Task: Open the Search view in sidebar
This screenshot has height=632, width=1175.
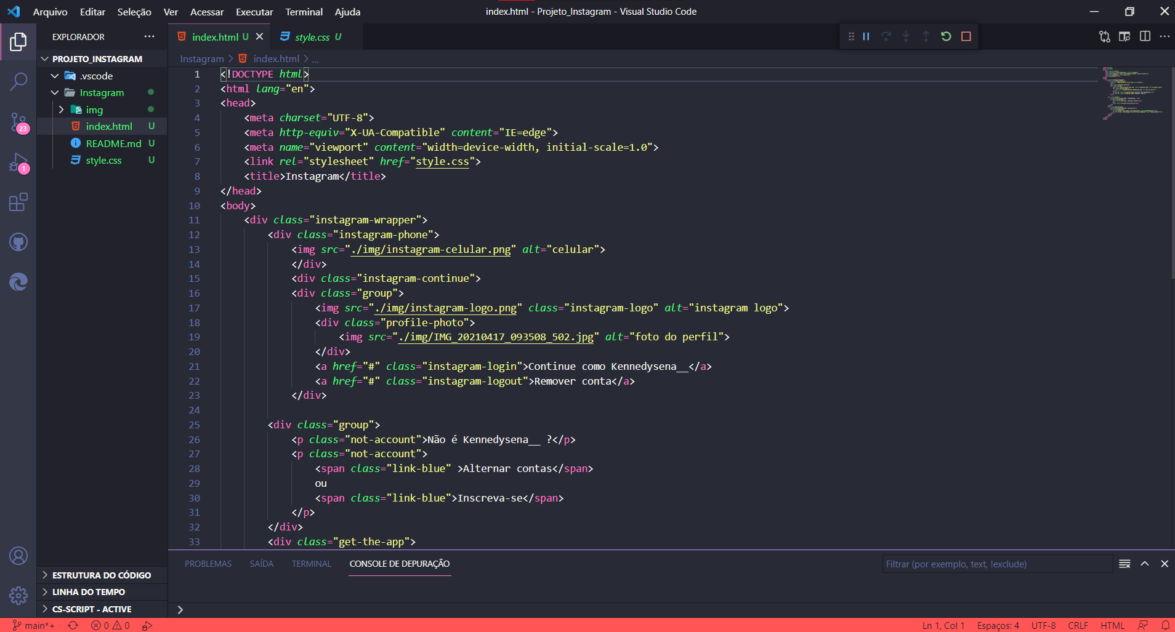Action: point(18,81)
